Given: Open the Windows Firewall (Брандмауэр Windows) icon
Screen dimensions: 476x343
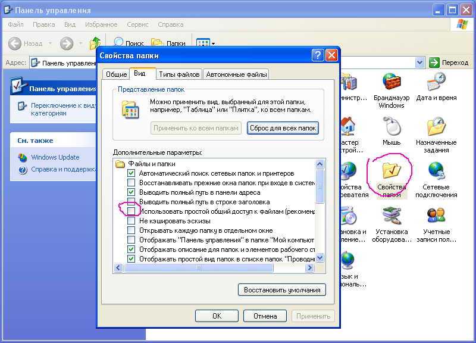Looking at the screenshot, I should click(392, 82).
